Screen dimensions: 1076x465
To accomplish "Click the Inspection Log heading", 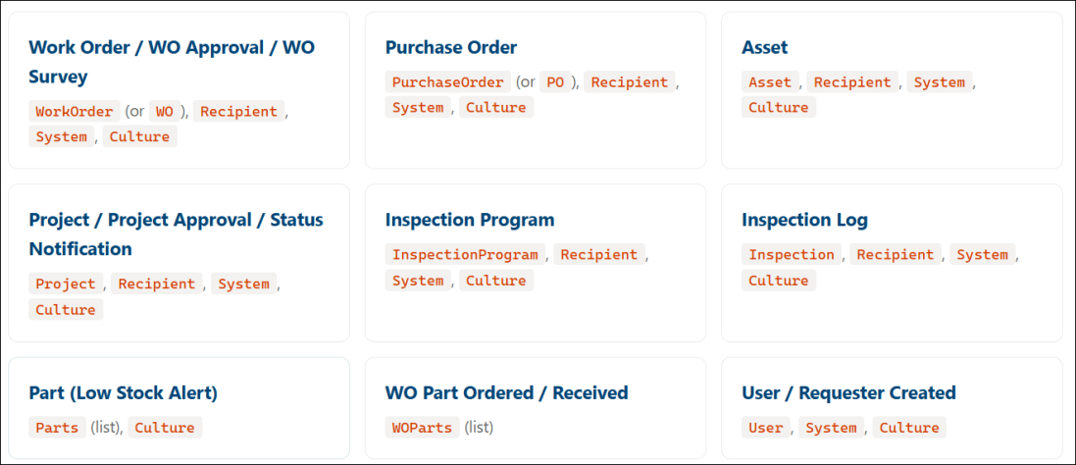I will 804,220.
